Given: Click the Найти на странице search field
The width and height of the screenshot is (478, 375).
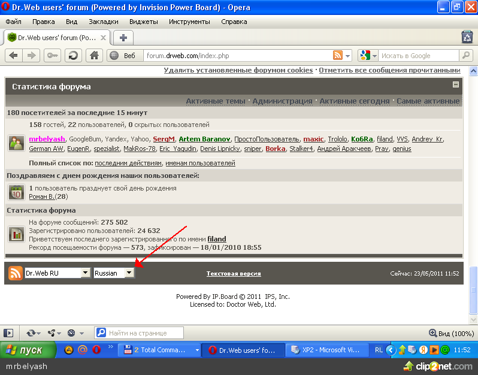Looking at the screenshot, I should tap(144, 332).
